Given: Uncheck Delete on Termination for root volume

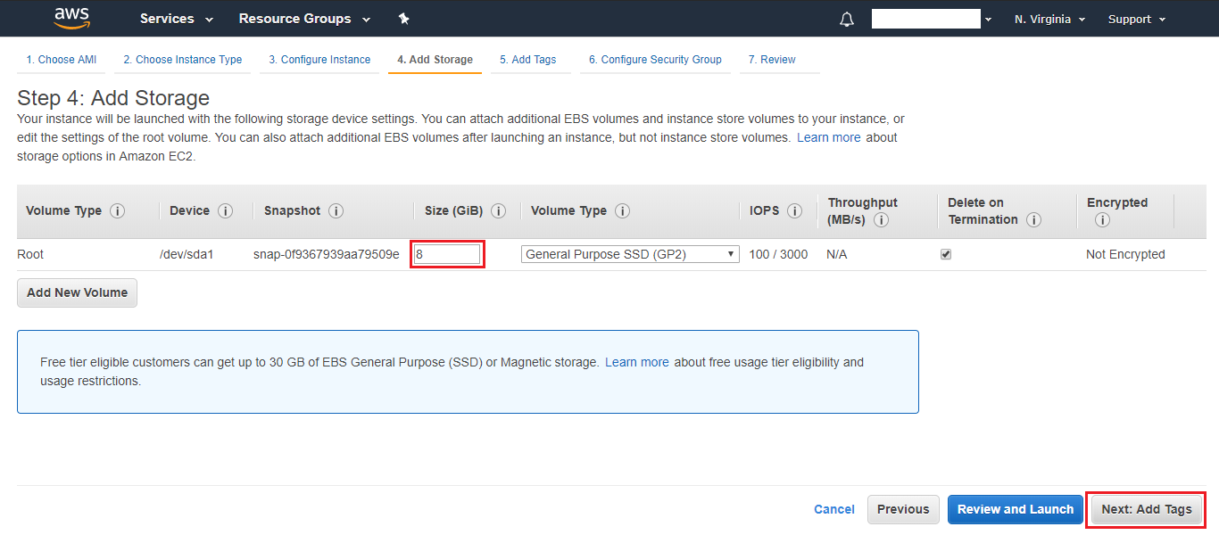Looking at the screenshot, I should pyautogui.click(x=946, y=254).
